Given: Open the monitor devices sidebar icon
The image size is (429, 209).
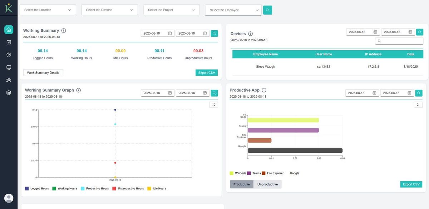Looking at the screenshot, I should click(x=9, y=67).
